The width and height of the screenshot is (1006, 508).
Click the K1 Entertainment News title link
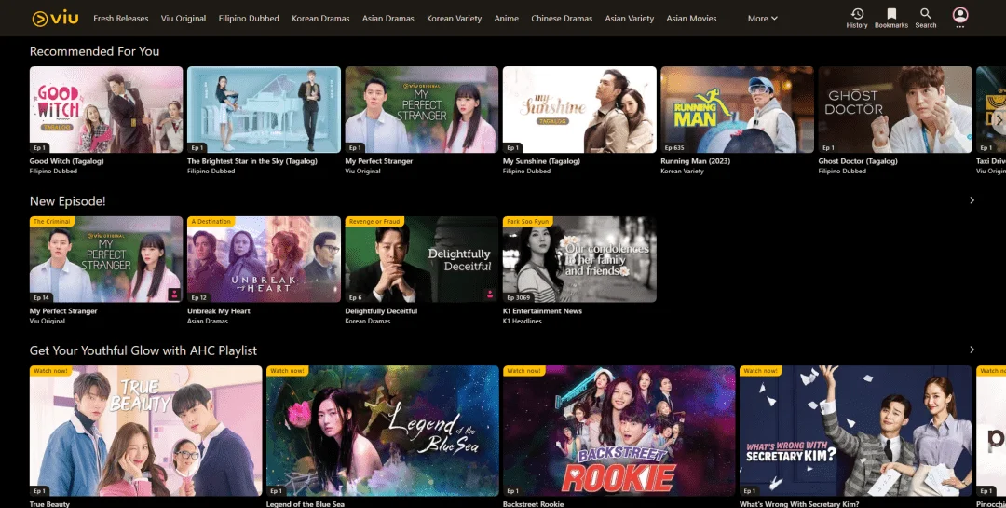coord(543,310)
